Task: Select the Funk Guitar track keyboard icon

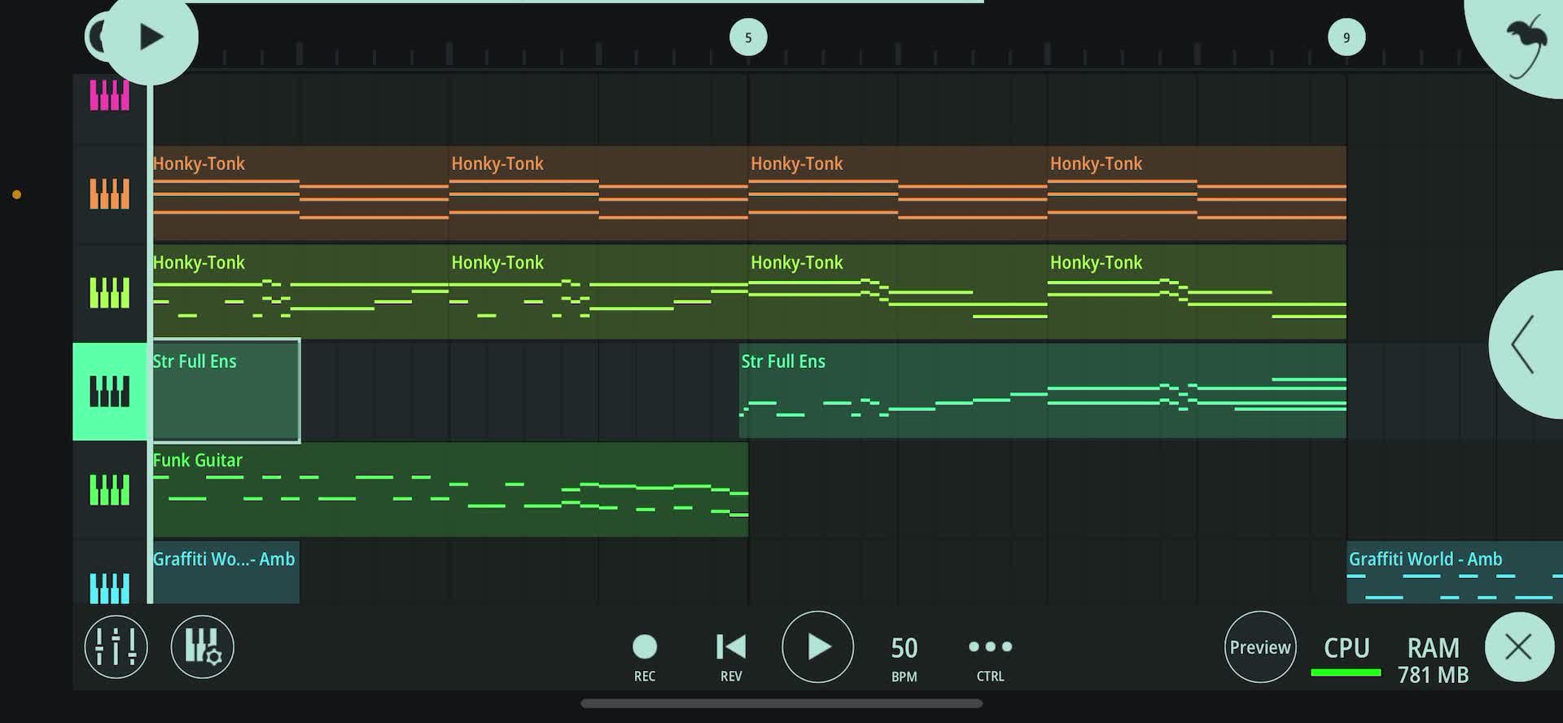Action: coord(109,490)
